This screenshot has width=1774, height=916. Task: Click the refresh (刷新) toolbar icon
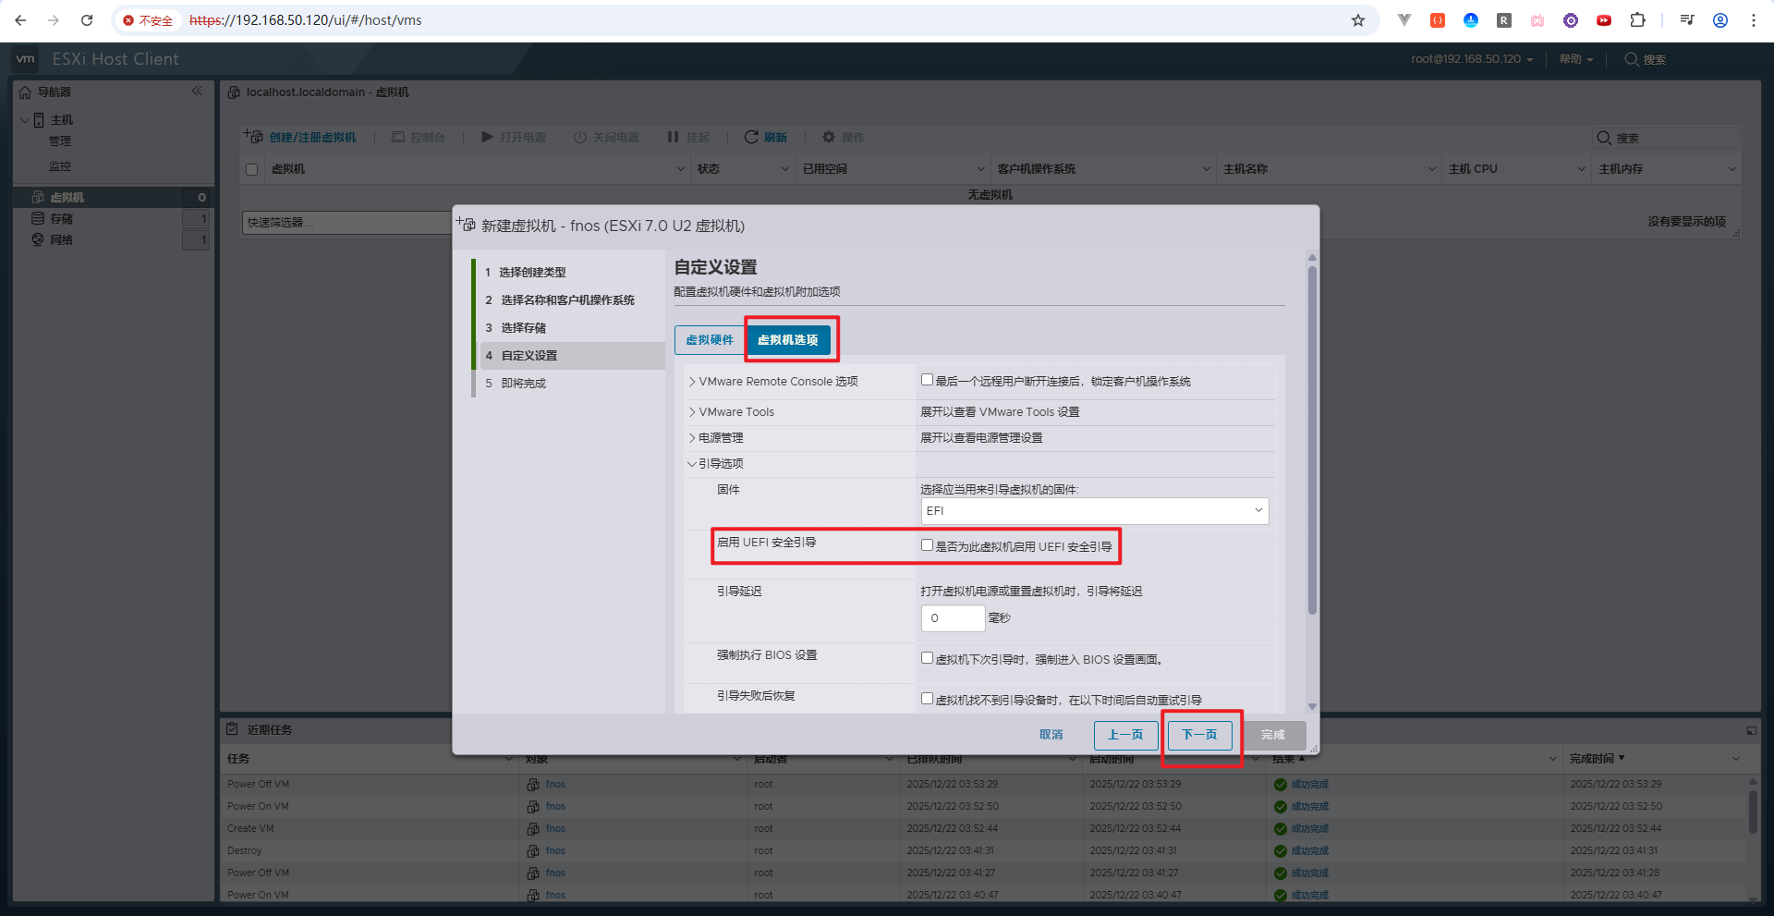pyautogui.click(x=752, y=137)
